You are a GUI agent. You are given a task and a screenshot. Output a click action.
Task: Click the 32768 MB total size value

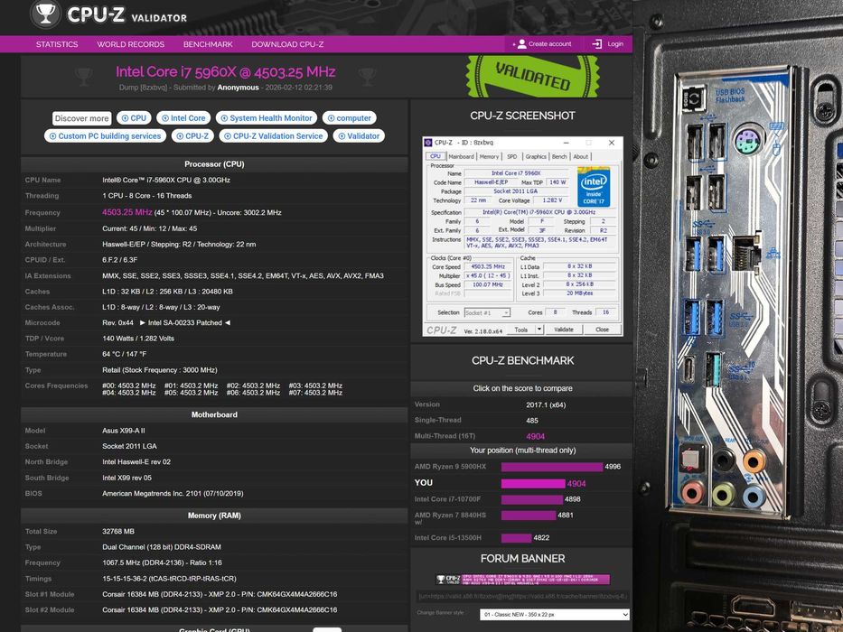tap(118, 531)
